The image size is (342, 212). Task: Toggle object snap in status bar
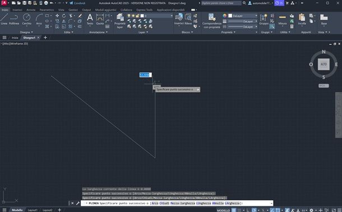coord(278,210)
